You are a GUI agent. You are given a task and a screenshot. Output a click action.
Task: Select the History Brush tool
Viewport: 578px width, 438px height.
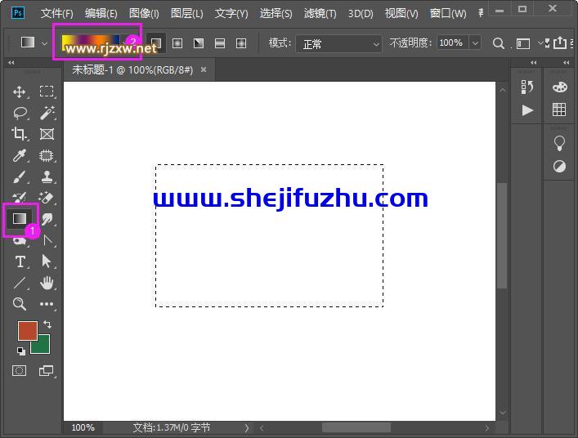click(x=19, y=197)
